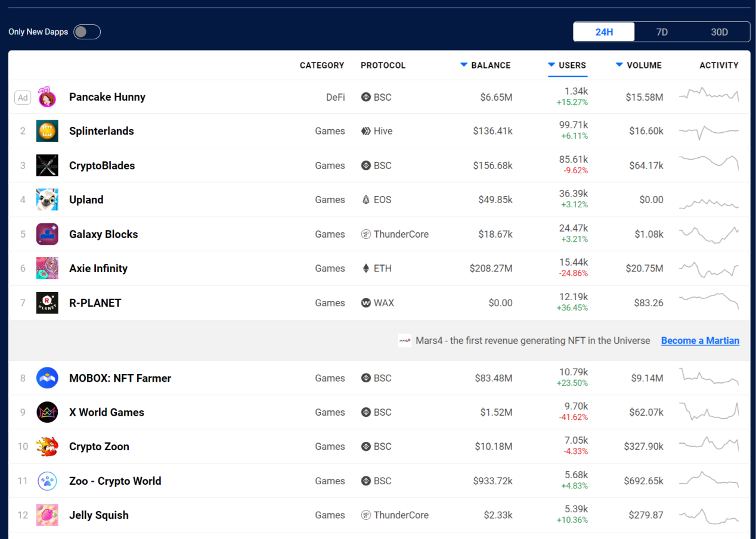Switch to the 30D time range
The image size is (756, 539).
720,32
